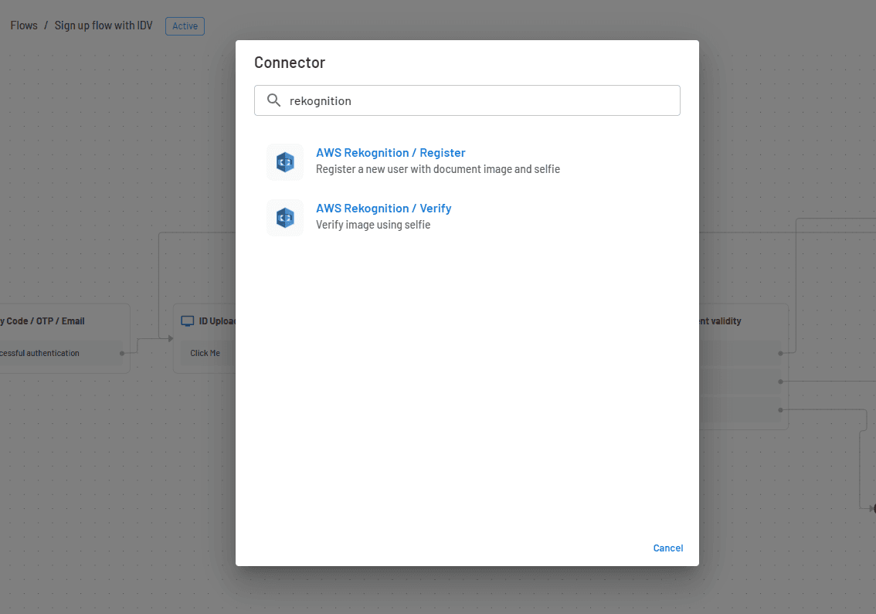The image size is (876, 614).
Task: Click the AWS Rekognition Verify connector icon
Action: (x=285, y=218)
